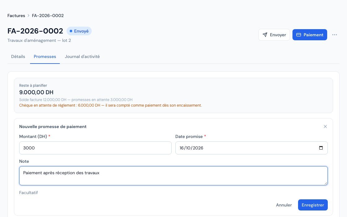The height and width of the screenshot is (217, 347).
Task: Go back to Factures in breadcrumb
Action: click(x=16, y=15)
